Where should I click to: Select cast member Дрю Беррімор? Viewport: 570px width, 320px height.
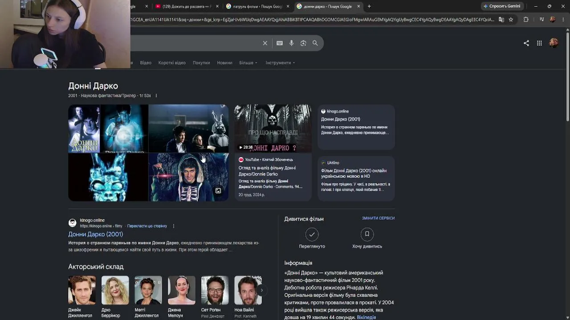pyautogui.click(x=115, y=297)
